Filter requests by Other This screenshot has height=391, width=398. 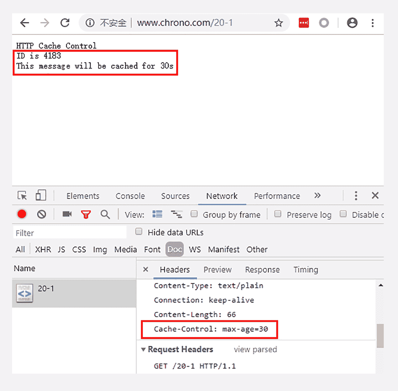click(257, 249)
